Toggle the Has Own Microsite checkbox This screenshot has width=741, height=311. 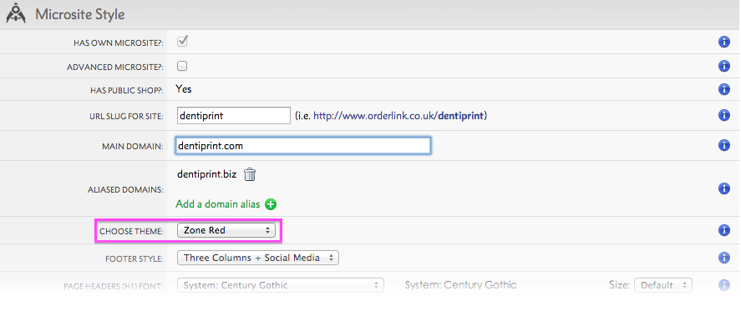point(182,42)
